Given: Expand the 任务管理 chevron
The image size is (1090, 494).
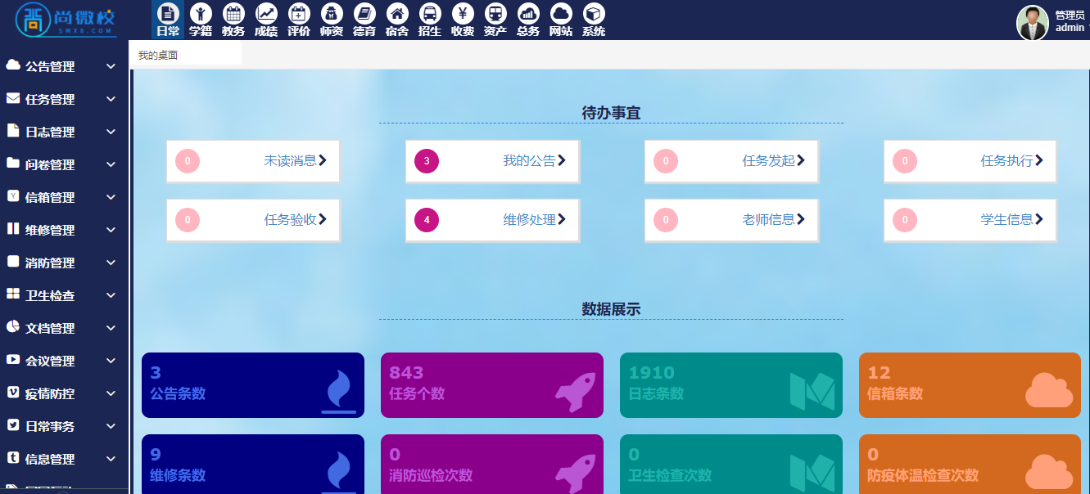Looking at the screenshot, I should [111, 99].
